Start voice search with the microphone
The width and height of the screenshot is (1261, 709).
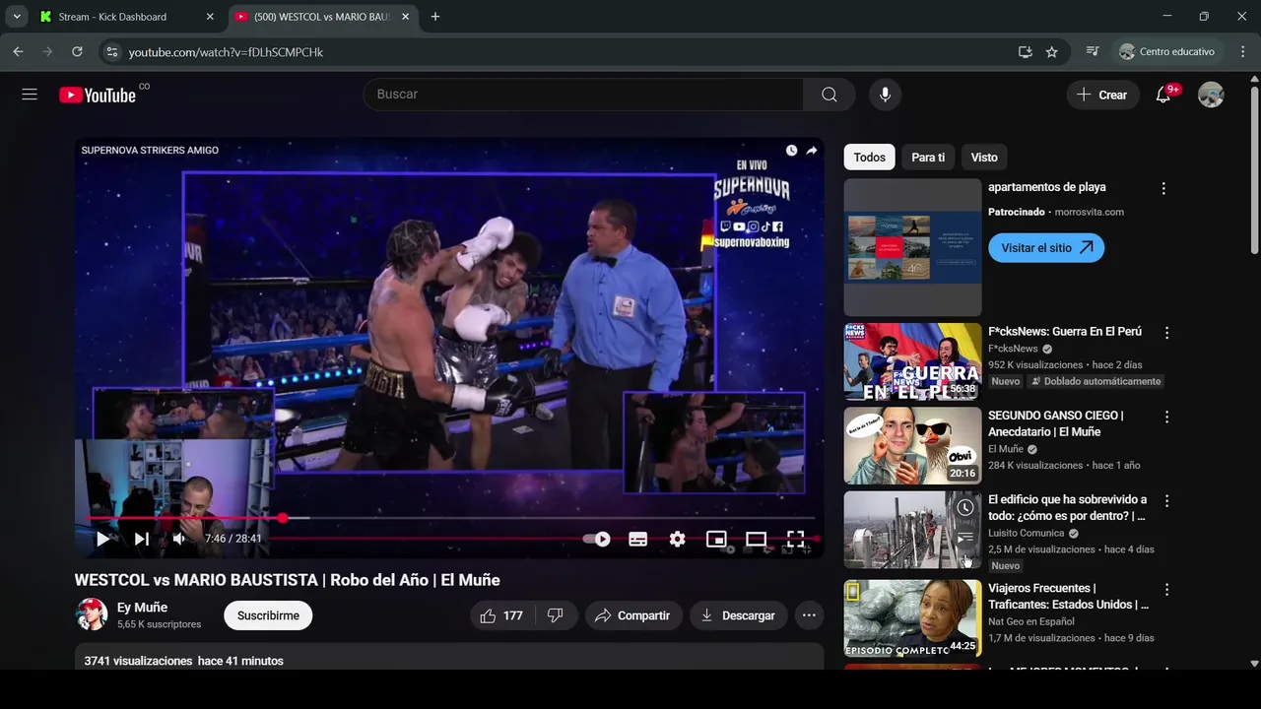[x=885, y=95]
